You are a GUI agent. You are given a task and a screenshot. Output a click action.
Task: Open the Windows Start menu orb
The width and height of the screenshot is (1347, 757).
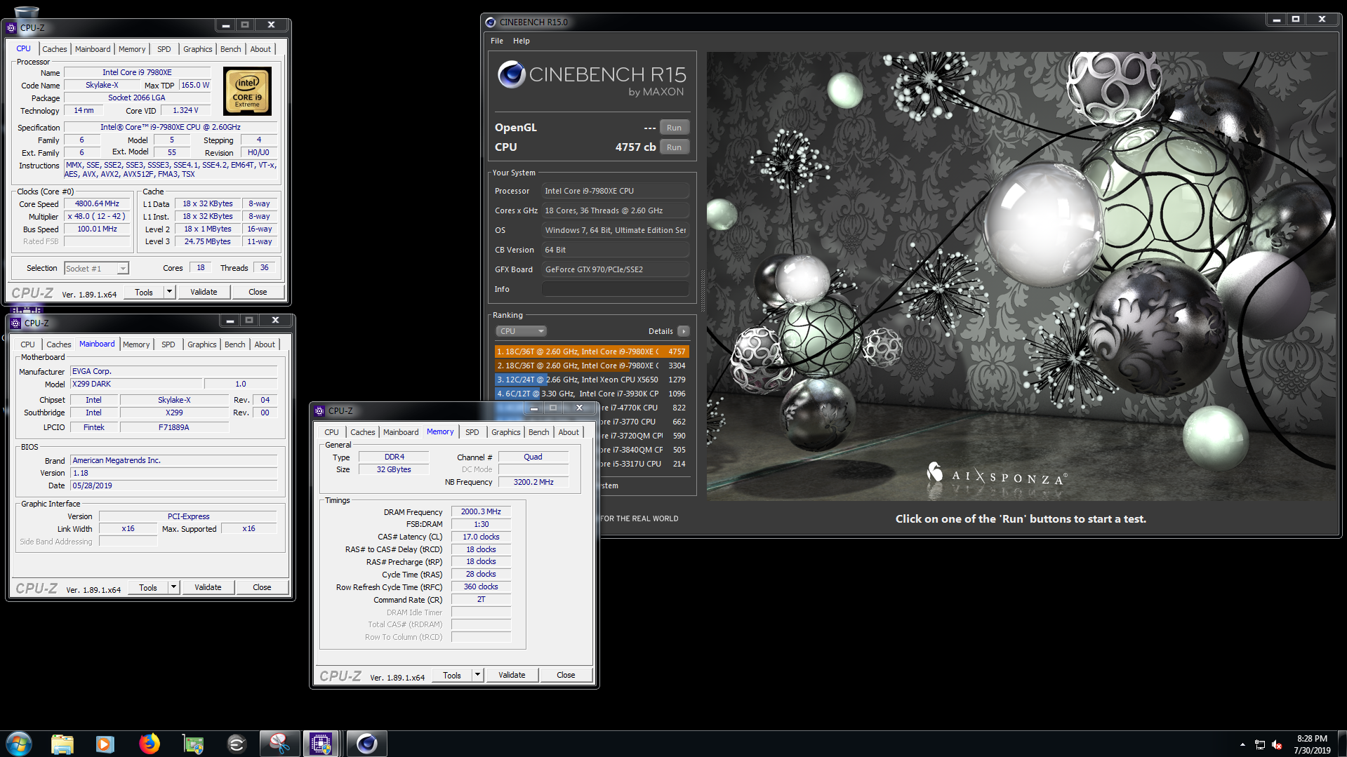coord(19,743)
